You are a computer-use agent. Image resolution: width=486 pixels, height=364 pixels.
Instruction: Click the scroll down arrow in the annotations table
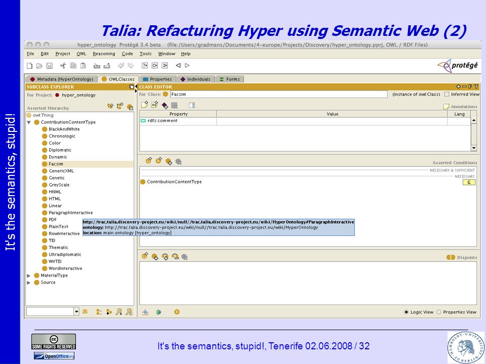click(474, 148)
